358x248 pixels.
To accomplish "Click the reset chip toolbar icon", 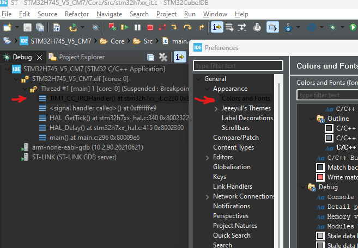I will [x=73, y=27].
